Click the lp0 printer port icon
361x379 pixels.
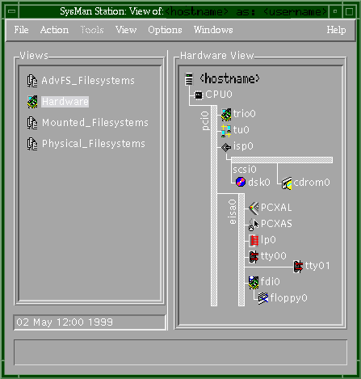pyautogui.click(x=254, y=241)
